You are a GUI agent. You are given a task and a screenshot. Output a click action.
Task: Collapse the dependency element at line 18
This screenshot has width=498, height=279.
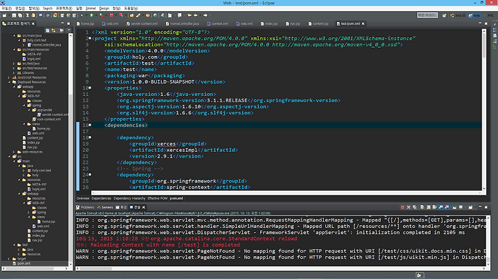(x=90, y=137)
